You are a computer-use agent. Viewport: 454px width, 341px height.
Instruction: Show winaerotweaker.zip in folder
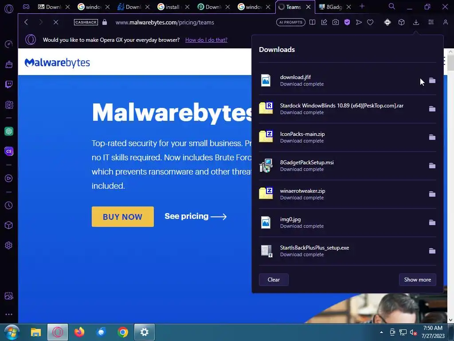coord(432,194)
